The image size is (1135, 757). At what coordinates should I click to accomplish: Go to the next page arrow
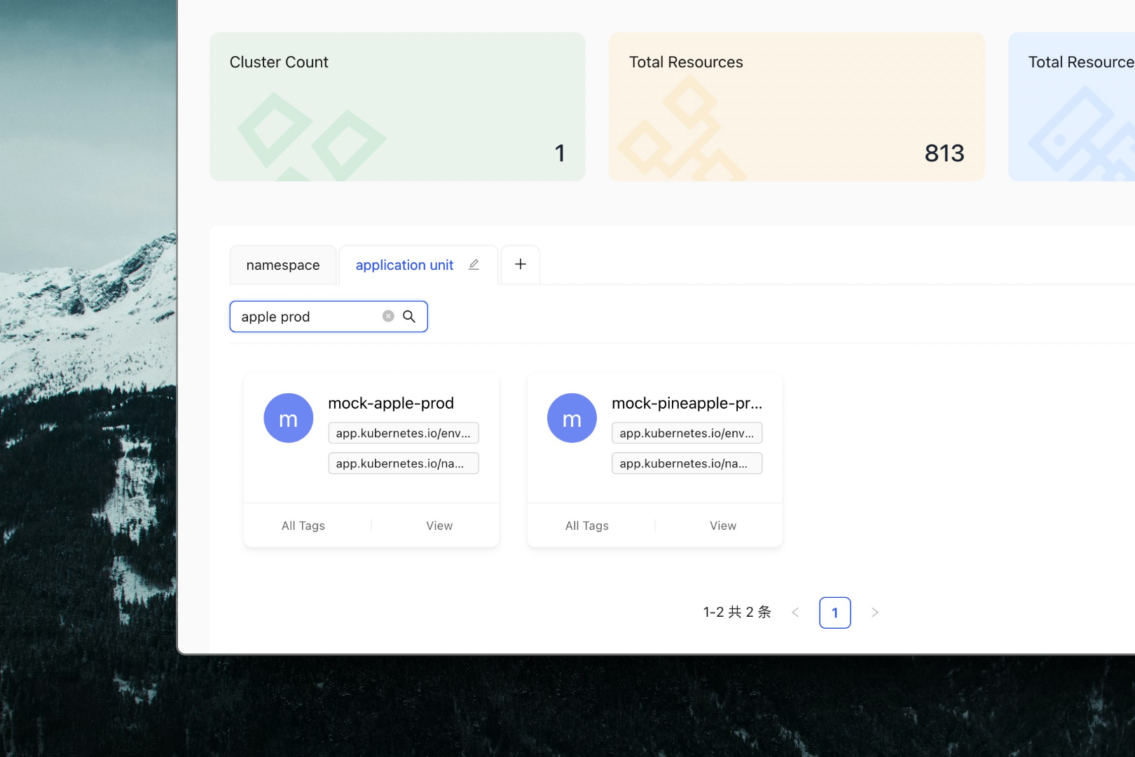[x=874, y=613]
